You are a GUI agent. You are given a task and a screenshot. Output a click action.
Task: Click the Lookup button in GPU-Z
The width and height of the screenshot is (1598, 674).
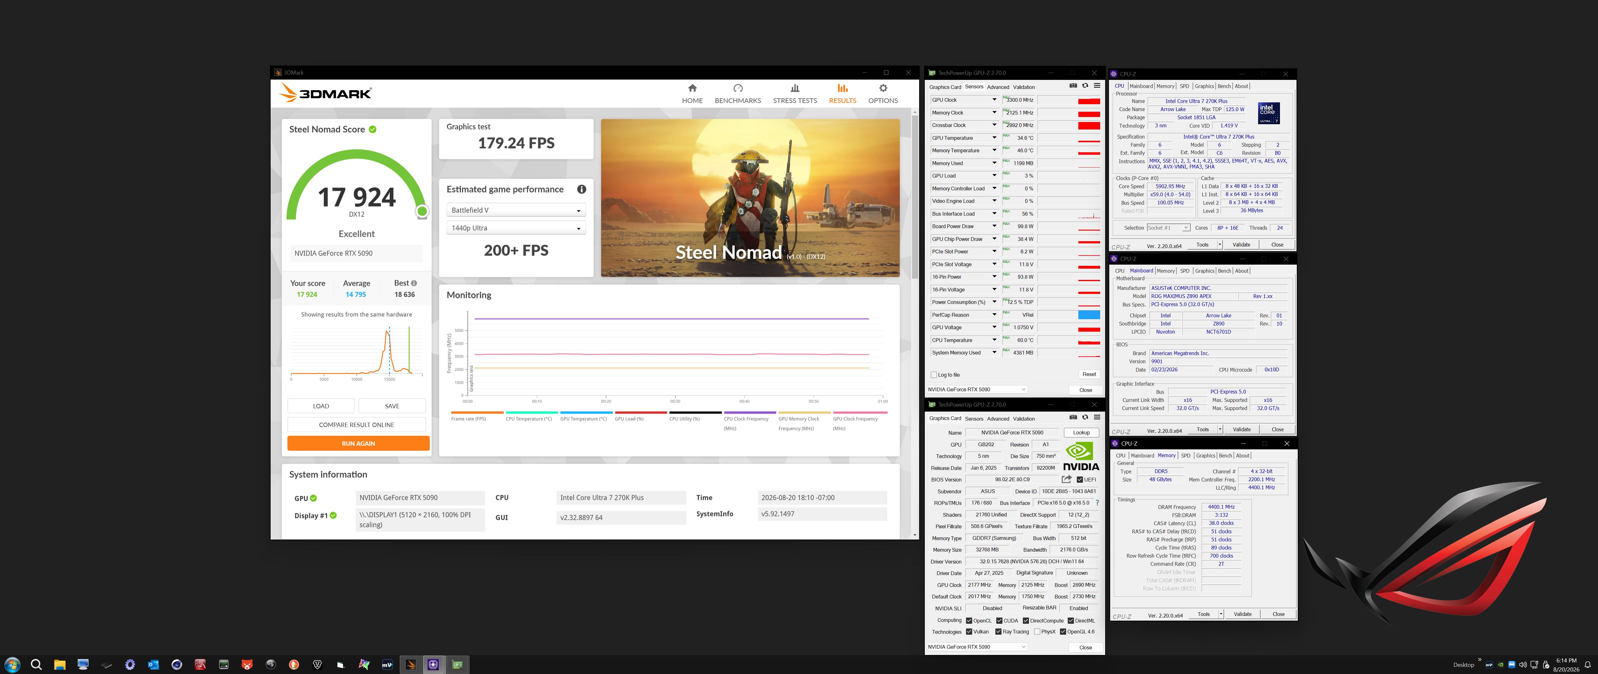1081,433
